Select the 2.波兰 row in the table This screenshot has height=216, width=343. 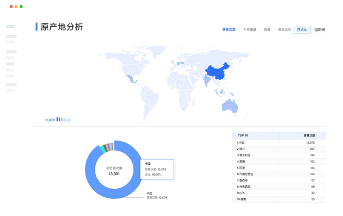point(279,149)
